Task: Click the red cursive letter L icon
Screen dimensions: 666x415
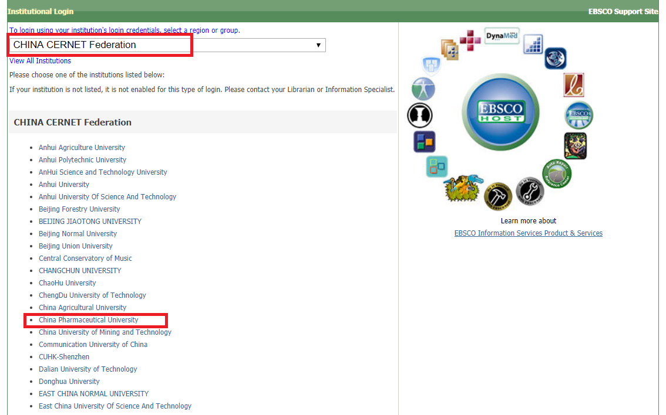Action: point(574,85)
